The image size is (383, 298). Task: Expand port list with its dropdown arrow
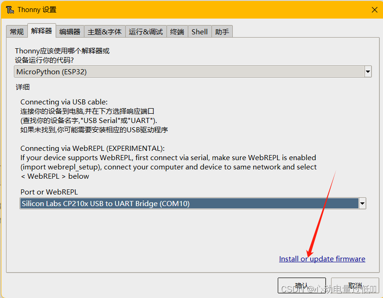coord(362,203)
